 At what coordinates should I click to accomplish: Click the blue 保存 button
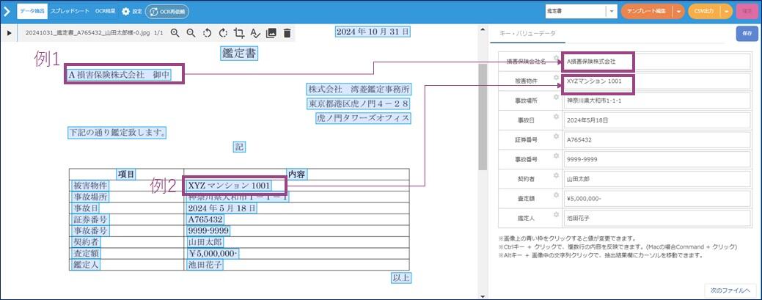coord(747,33)
